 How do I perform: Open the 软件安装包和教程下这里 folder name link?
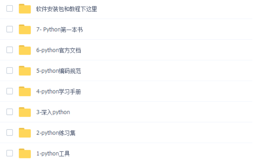66,9
